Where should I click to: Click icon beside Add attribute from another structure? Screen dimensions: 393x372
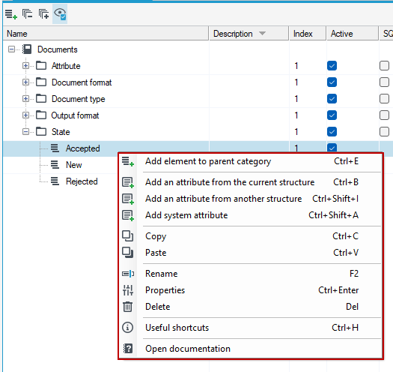[128, 199]
